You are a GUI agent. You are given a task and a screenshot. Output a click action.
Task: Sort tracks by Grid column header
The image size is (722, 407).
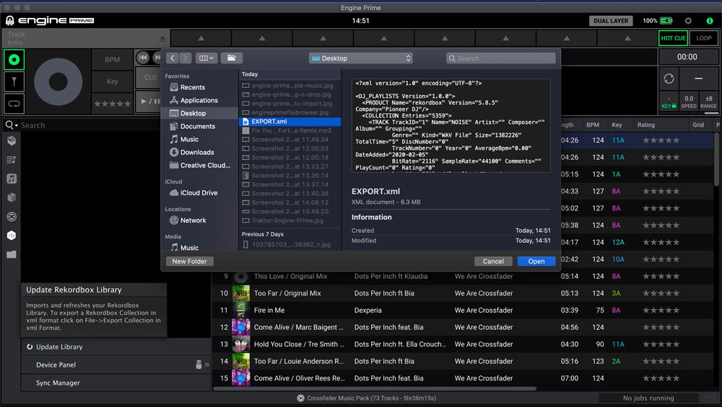698,125
